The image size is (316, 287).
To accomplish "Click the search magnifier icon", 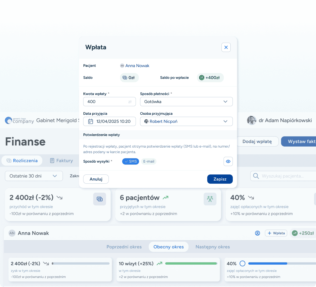I will [256, 176].
